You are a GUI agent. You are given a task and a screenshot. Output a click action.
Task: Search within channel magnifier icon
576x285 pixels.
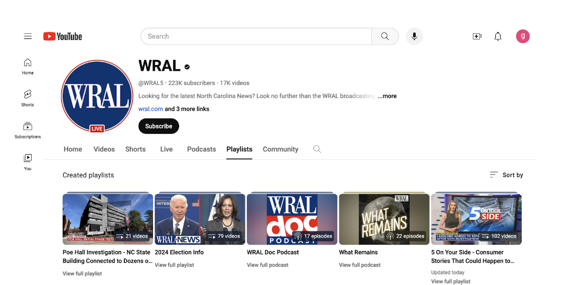pos(317,149)
